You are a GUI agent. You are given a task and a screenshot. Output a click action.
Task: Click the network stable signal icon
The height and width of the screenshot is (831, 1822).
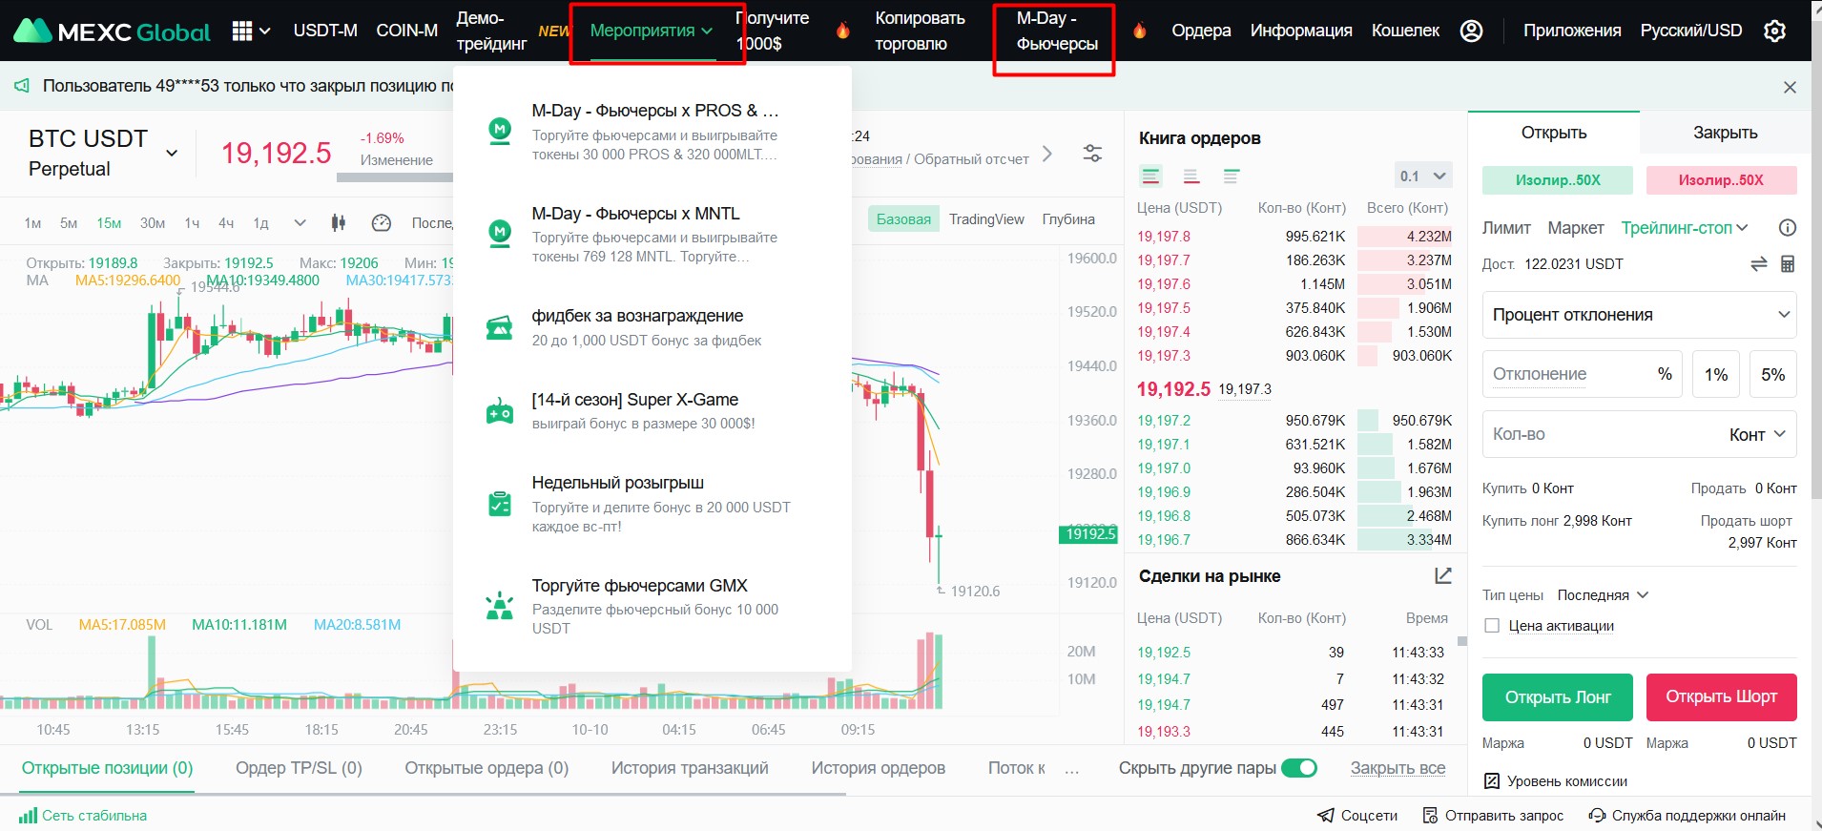[x=28, y=815]
